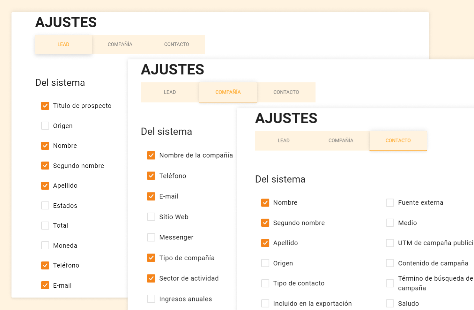
Task: Enable the Tipo de contacto checkbox
Action: 265,283
